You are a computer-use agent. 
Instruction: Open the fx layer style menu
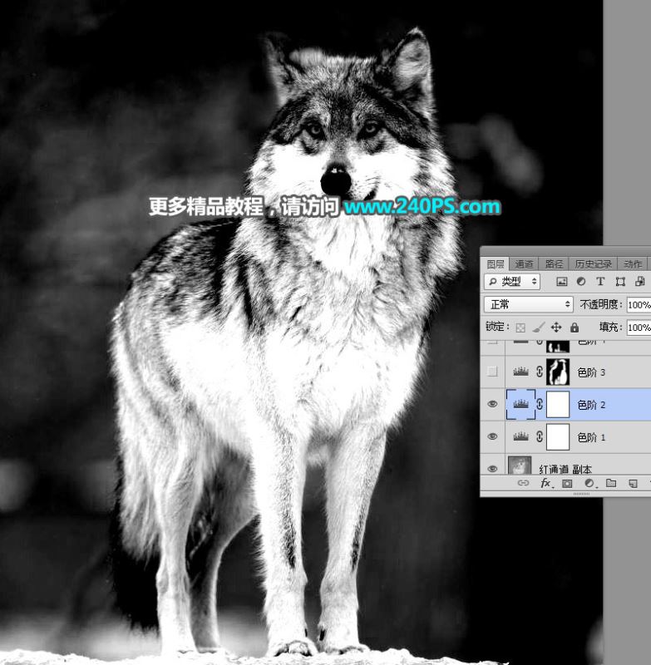click(x=546, y=483)
